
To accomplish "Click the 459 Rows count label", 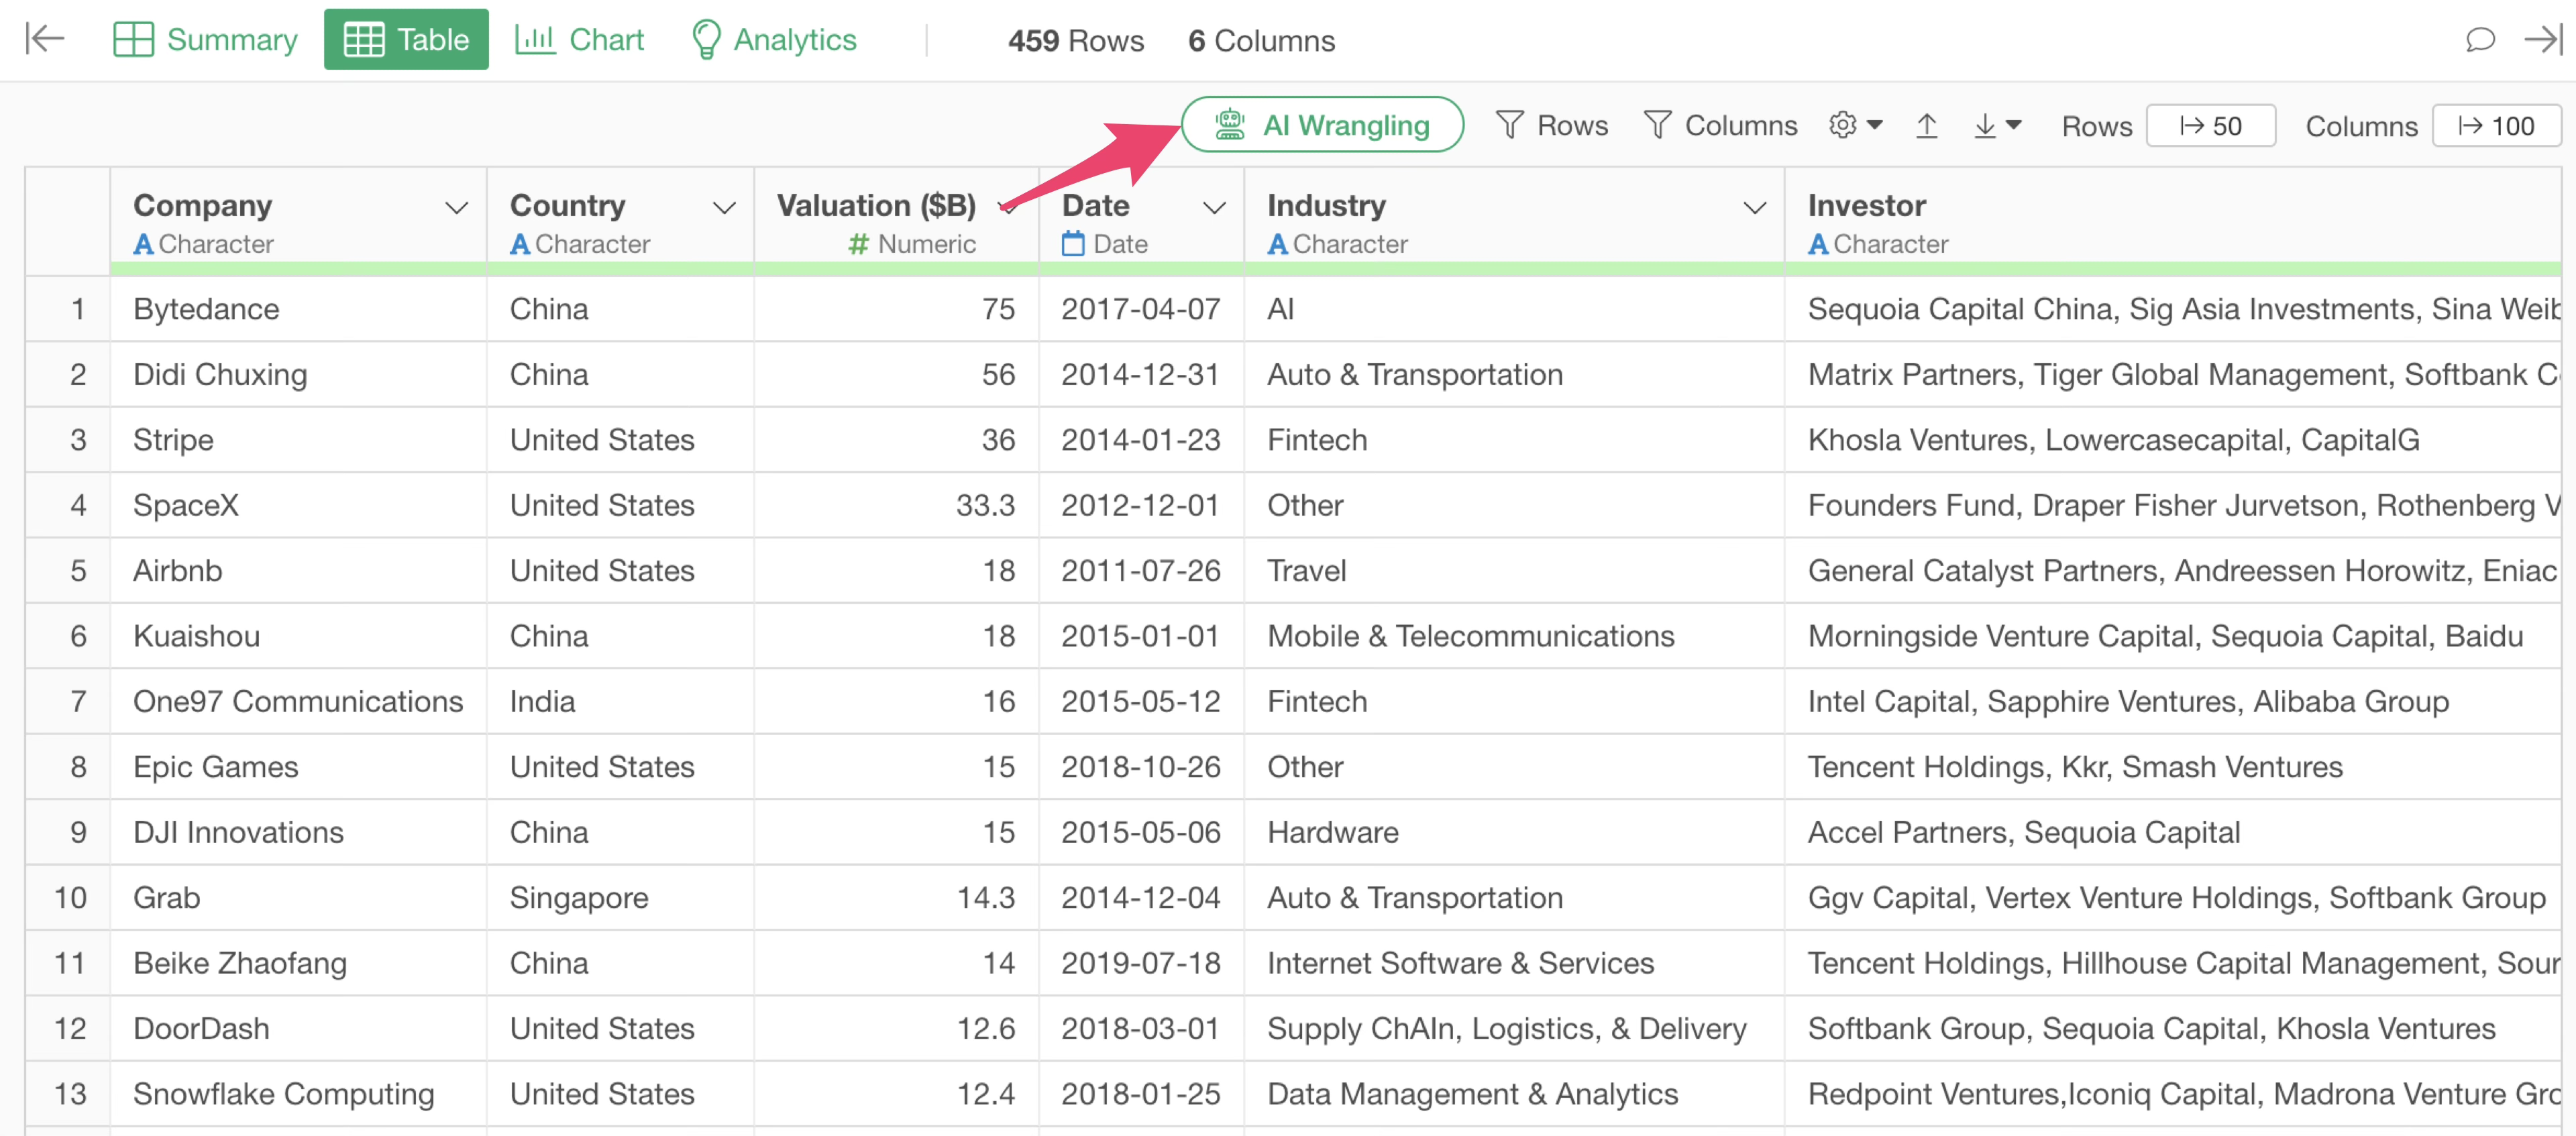I will tap(1075, 40).
